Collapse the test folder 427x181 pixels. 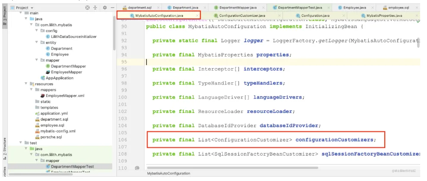(21, 143)
